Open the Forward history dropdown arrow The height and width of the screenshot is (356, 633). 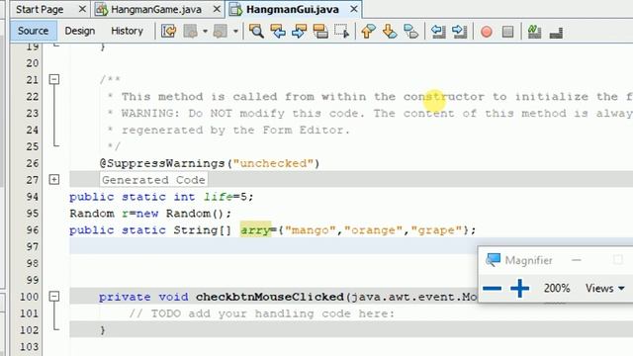[235, 31]
